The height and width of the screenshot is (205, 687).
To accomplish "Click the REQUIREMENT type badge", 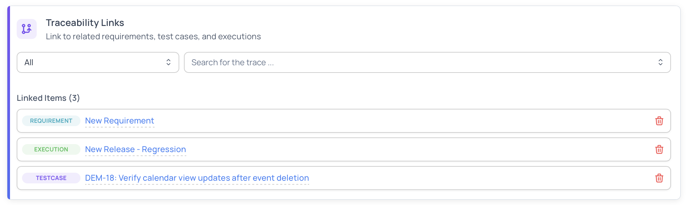I will click(51, 121).
